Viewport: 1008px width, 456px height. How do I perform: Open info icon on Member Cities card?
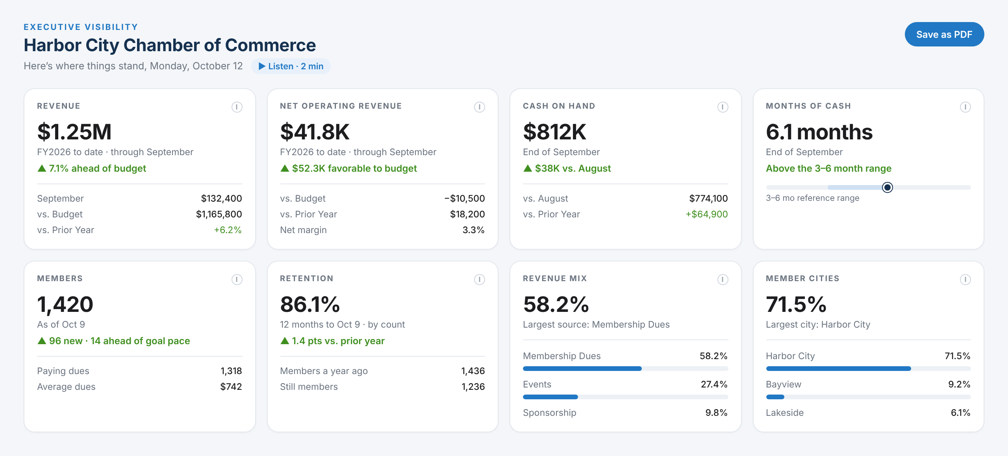[x=965, y=279]
